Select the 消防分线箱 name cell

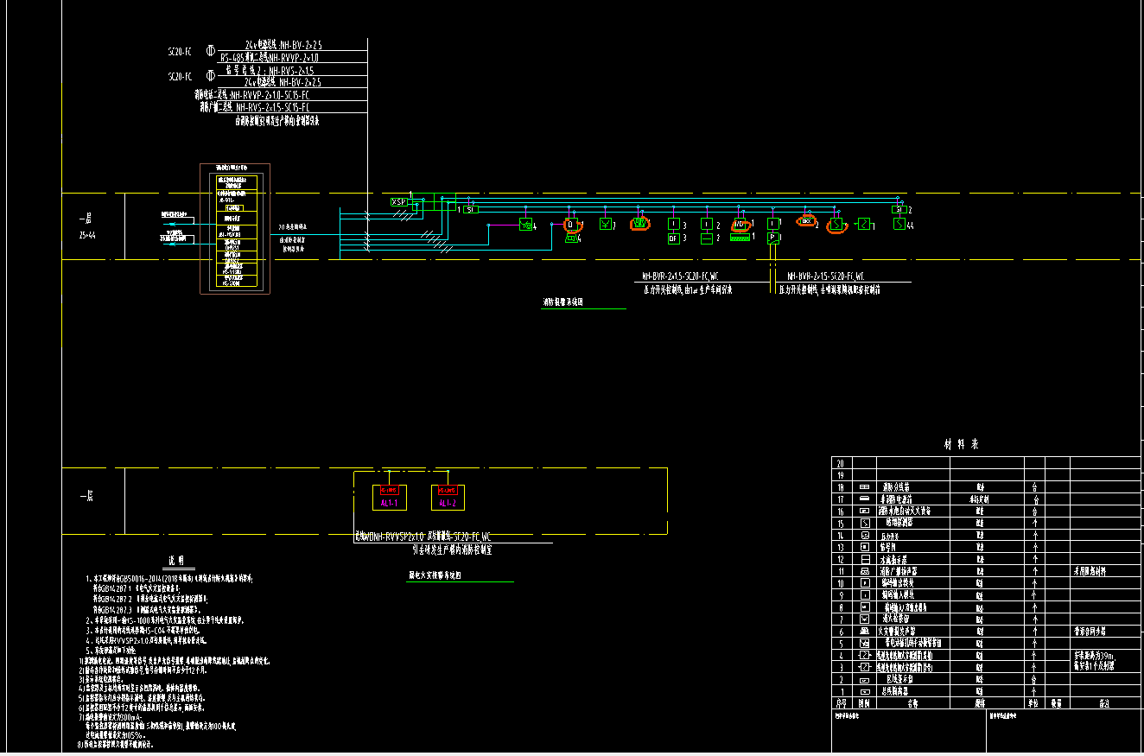pyautogui.click(x=913, y=487)
